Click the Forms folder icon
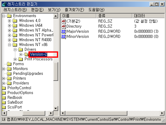166x125 pixels. coord(9,64)
